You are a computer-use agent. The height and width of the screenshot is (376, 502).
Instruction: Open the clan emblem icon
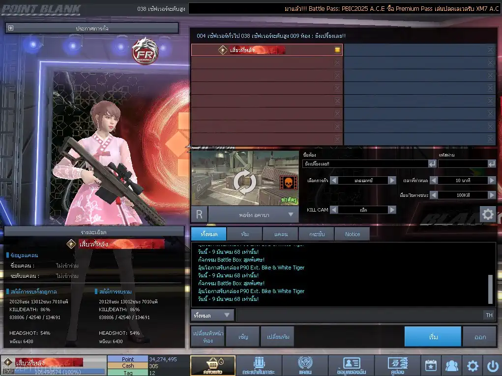click(x=305, y=366)
